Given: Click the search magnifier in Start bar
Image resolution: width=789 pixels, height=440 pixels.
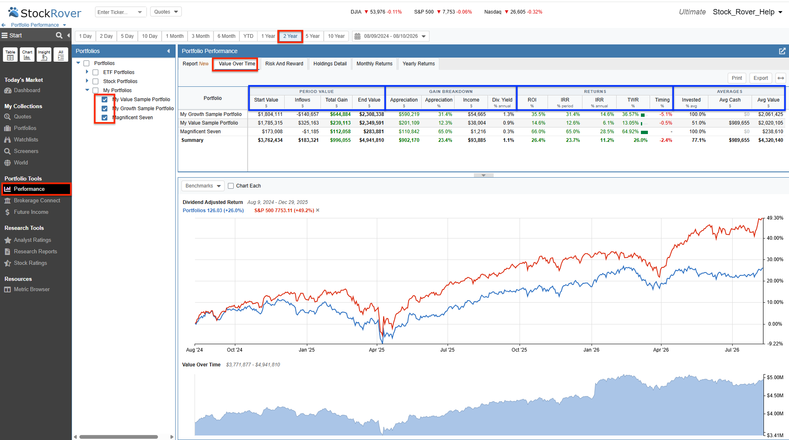Looking at the screenshot, I should click(59, 35).
